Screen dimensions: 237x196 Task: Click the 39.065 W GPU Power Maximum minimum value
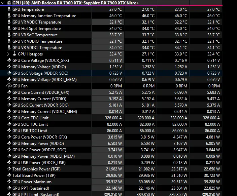point(141,182)
